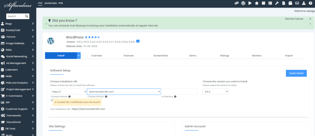Open the arrow dropdown beside Install tab
This screenshot has width=315, height=136.
click(79, 56)
